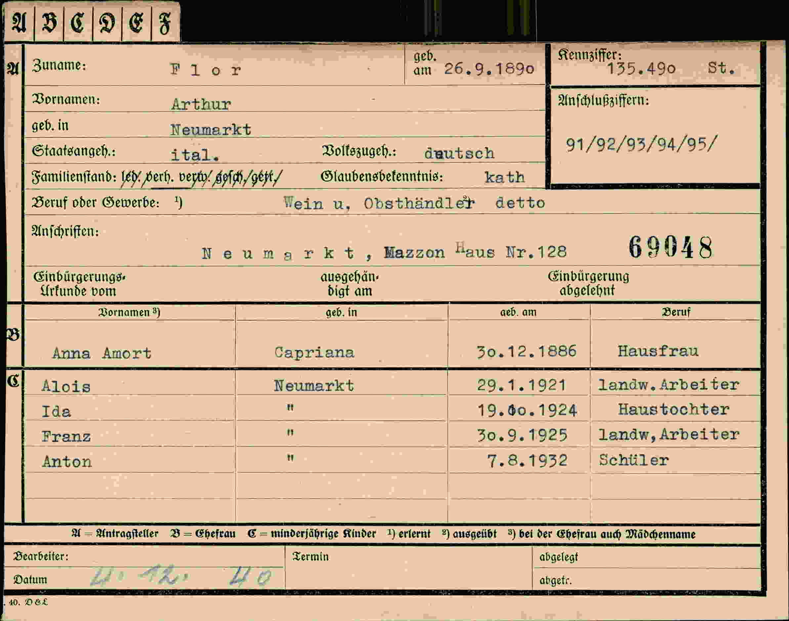This screenshot has height=621, width=789.
Task: Click the address 'Mazzon Haus Nr.128'
Action: [475, 252]
